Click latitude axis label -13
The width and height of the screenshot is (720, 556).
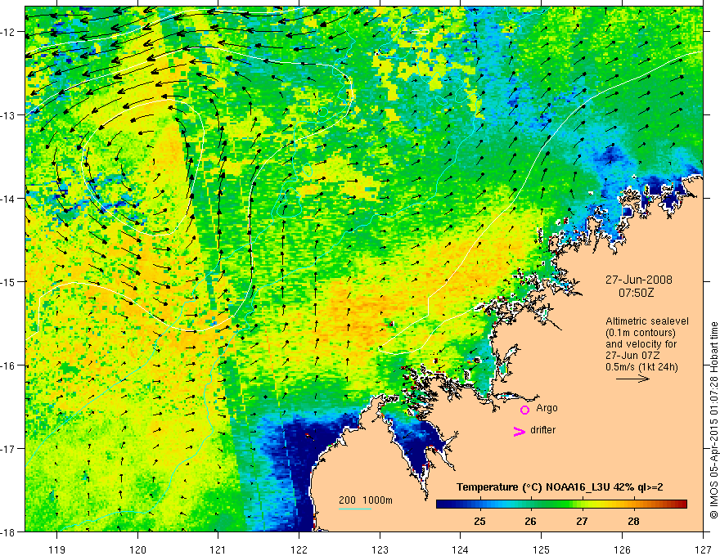pos(9,115)
